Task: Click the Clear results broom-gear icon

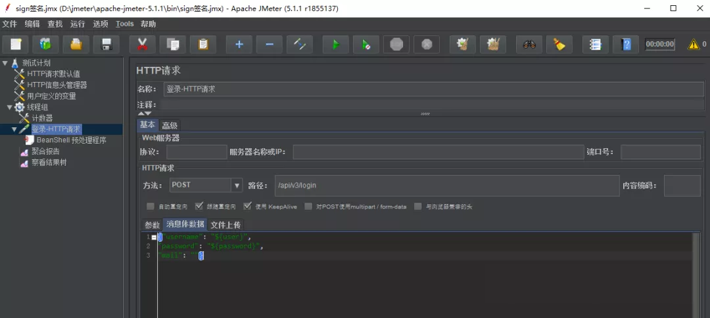Action: 463,45
